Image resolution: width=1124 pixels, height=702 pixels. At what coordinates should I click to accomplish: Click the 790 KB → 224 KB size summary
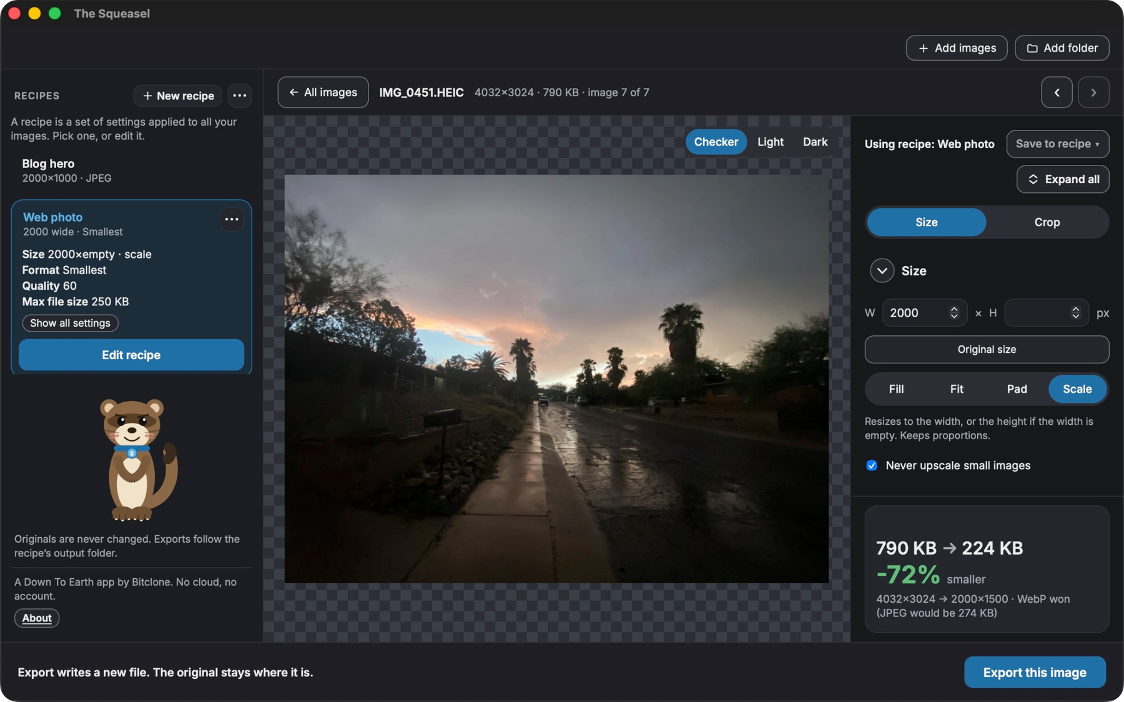(949, 548)
